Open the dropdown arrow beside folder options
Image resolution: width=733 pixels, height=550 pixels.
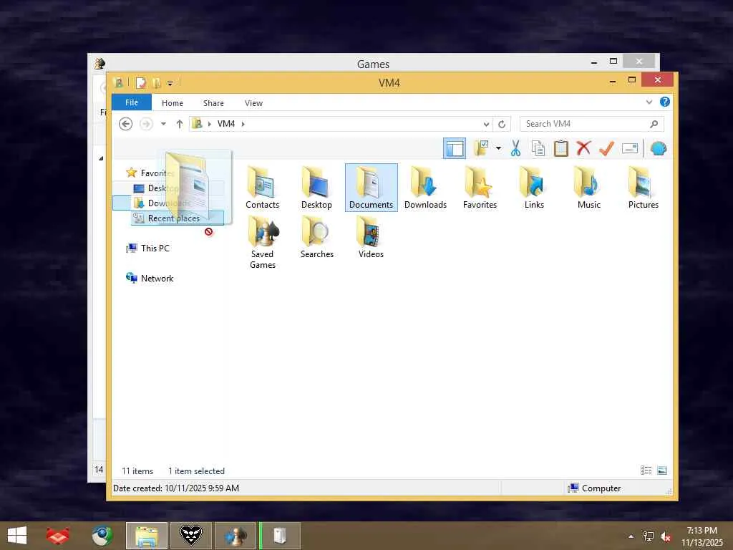[x=498, y=149]
